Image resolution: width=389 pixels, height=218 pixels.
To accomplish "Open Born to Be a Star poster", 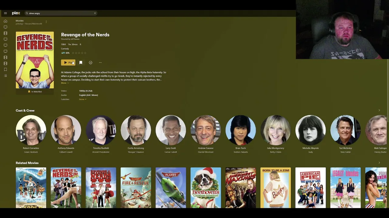I will click(x=276, y=188).
